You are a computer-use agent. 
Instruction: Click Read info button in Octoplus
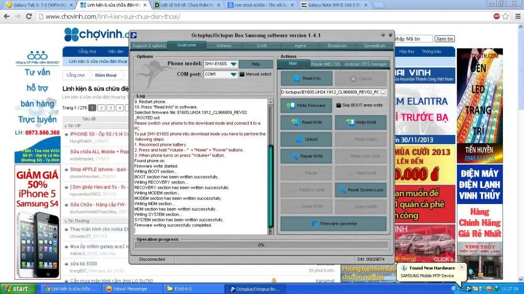click(307, 79)
